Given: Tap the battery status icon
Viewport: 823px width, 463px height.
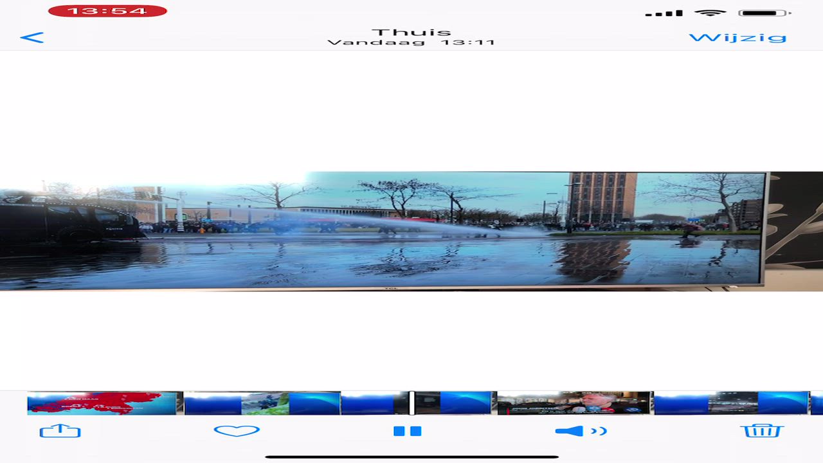Looking at the screenshot, I should click(x=764, y=13).
